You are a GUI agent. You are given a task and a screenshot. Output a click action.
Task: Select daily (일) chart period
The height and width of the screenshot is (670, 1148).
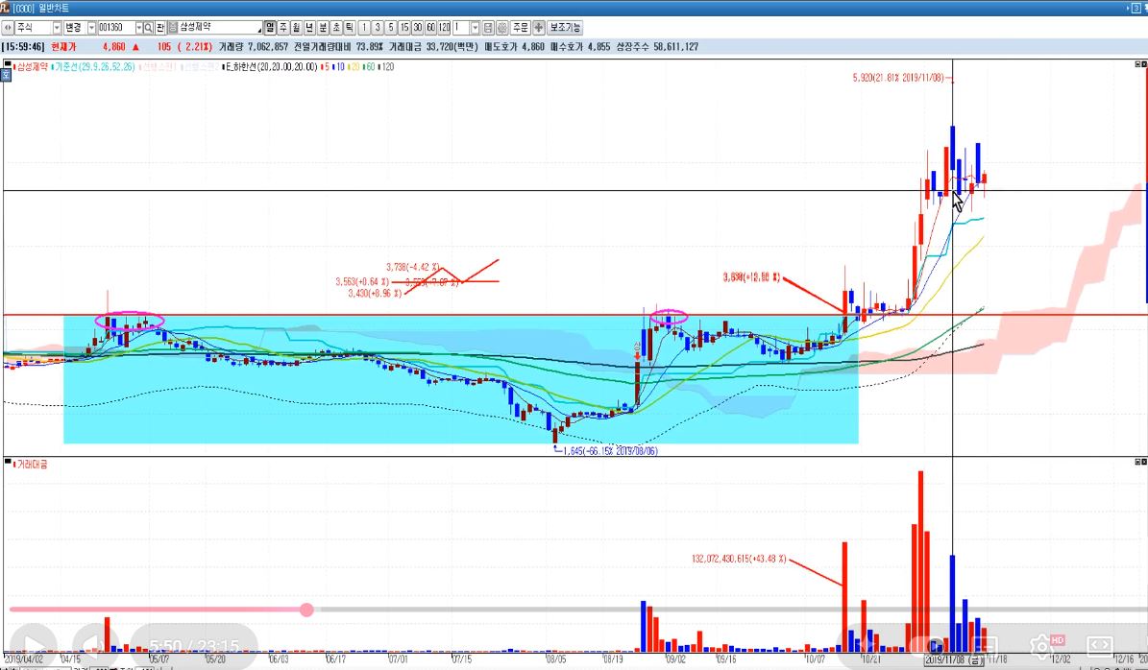coord(270,28)
